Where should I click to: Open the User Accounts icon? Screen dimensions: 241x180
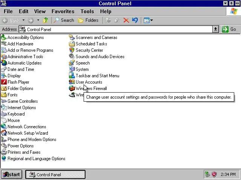point(72,82)
